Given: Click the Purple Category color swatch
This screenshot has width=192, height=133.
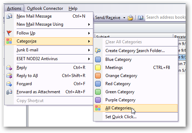Looking at the screenshot, I should coord(98,100).
